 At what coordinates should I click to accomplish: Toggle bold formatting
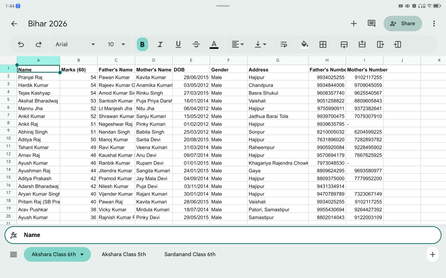coord(142,44)
